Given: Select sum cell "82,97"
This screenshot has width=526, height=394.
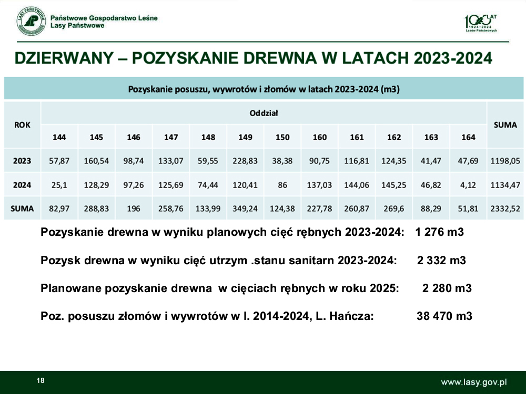Looking at the screenshot, I should [59, 209].
